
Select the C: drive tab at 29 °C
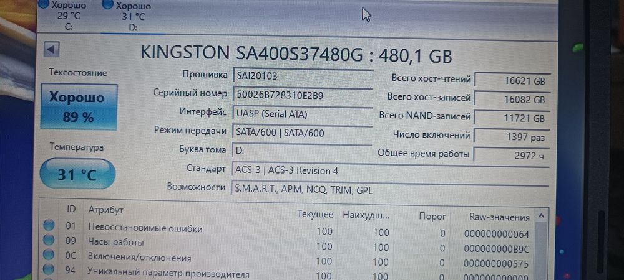[68, 15]
